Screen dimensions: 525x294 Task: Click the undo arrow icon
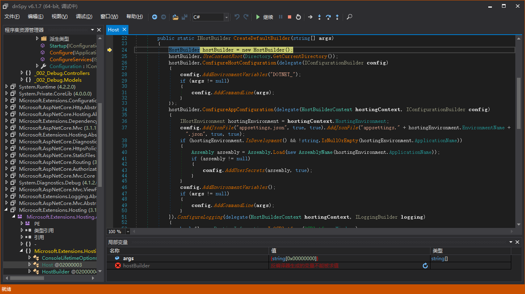pos(237,17)
